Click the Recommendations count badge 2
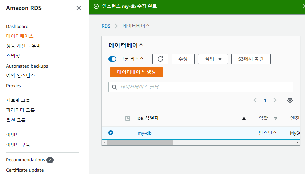Image resolution: width=305 pixels, height=174 pixels. [50, 160]
